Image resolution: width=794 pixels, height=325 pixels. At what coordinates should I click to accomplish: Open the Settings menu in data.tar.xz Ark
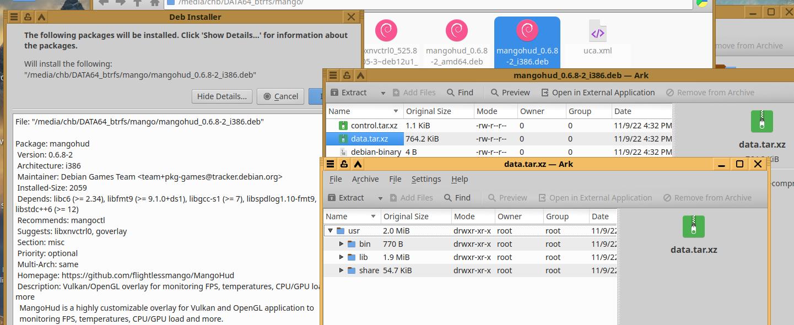tap(426, 179)
